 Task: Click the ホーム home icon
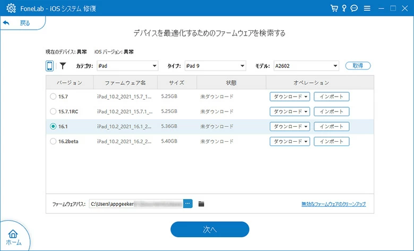13,235
